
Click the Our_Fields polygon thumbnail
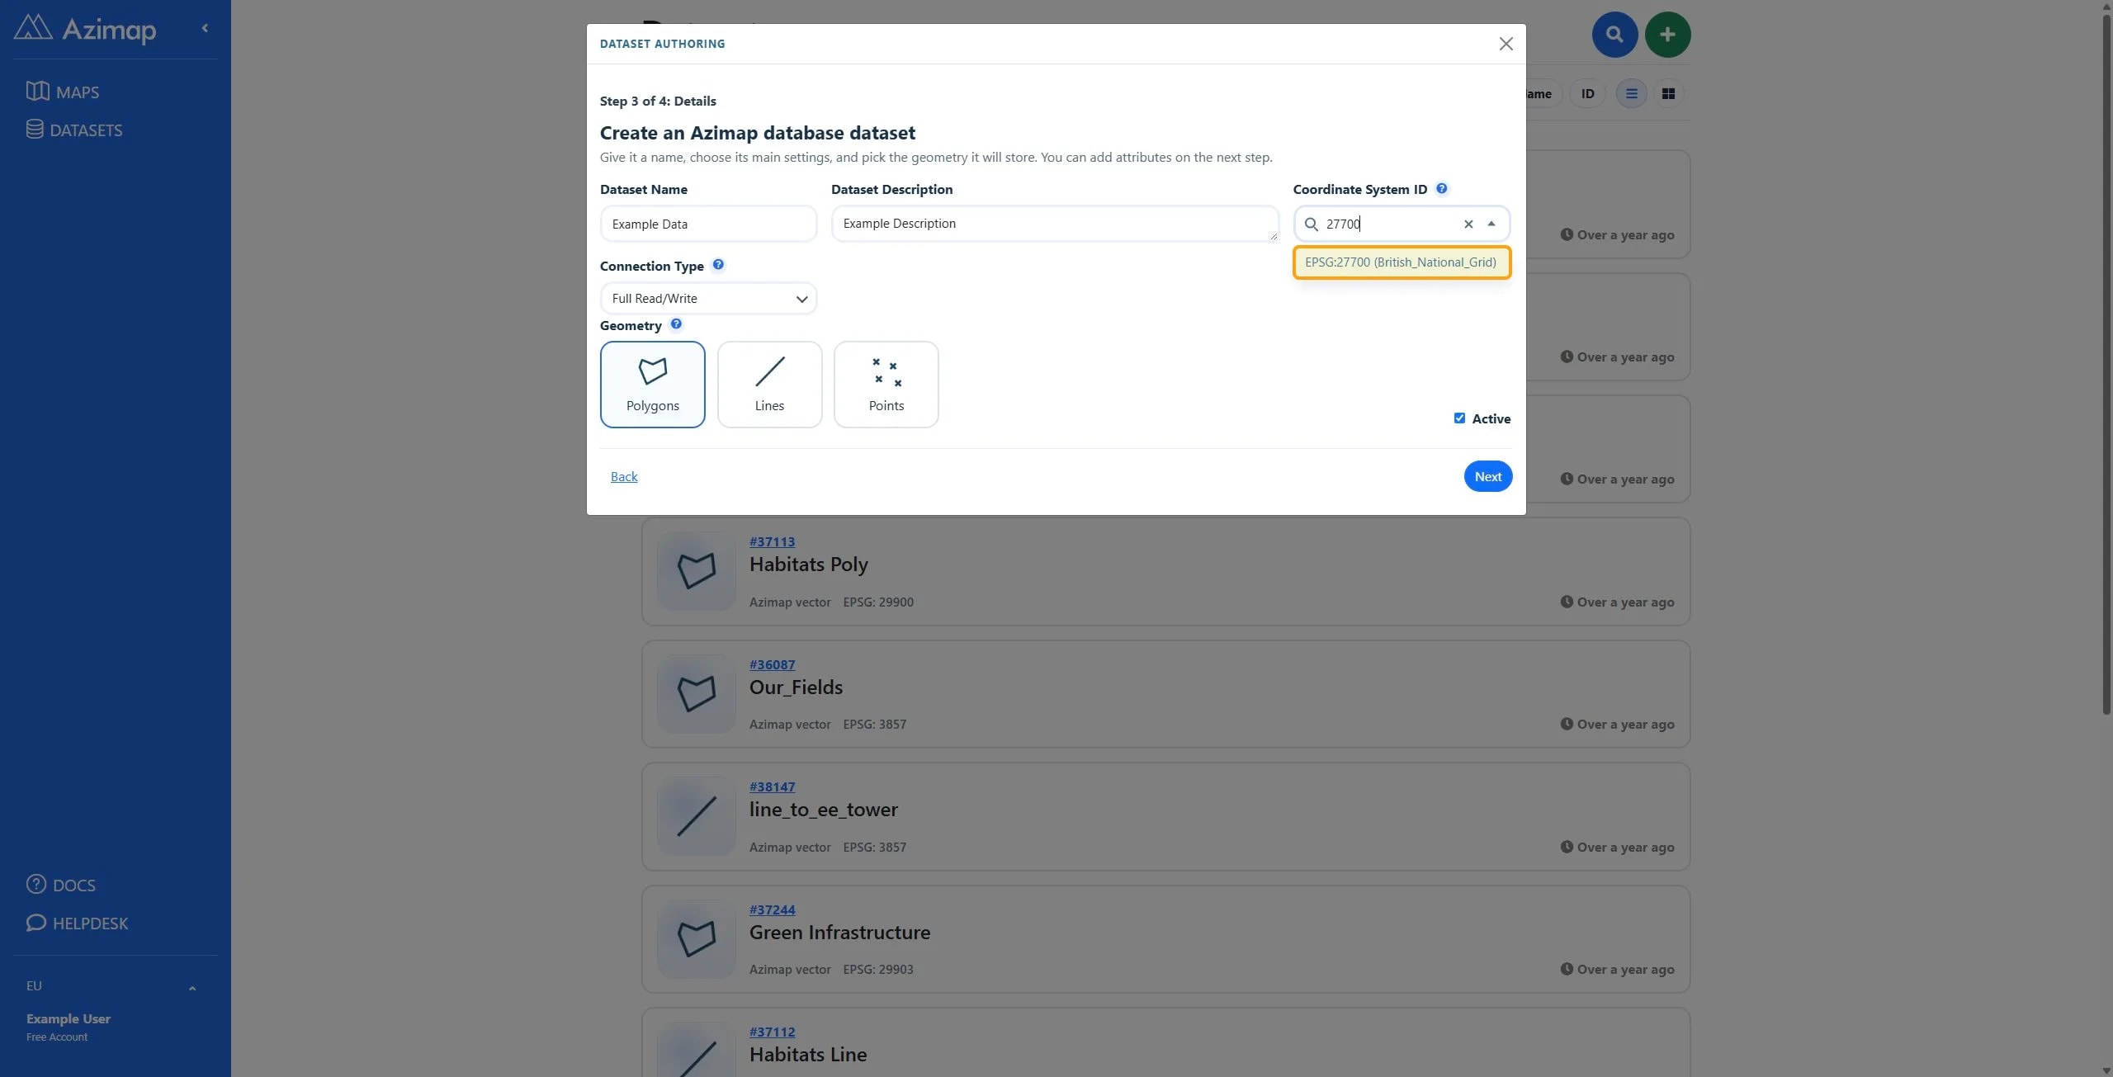coord(696,694)
